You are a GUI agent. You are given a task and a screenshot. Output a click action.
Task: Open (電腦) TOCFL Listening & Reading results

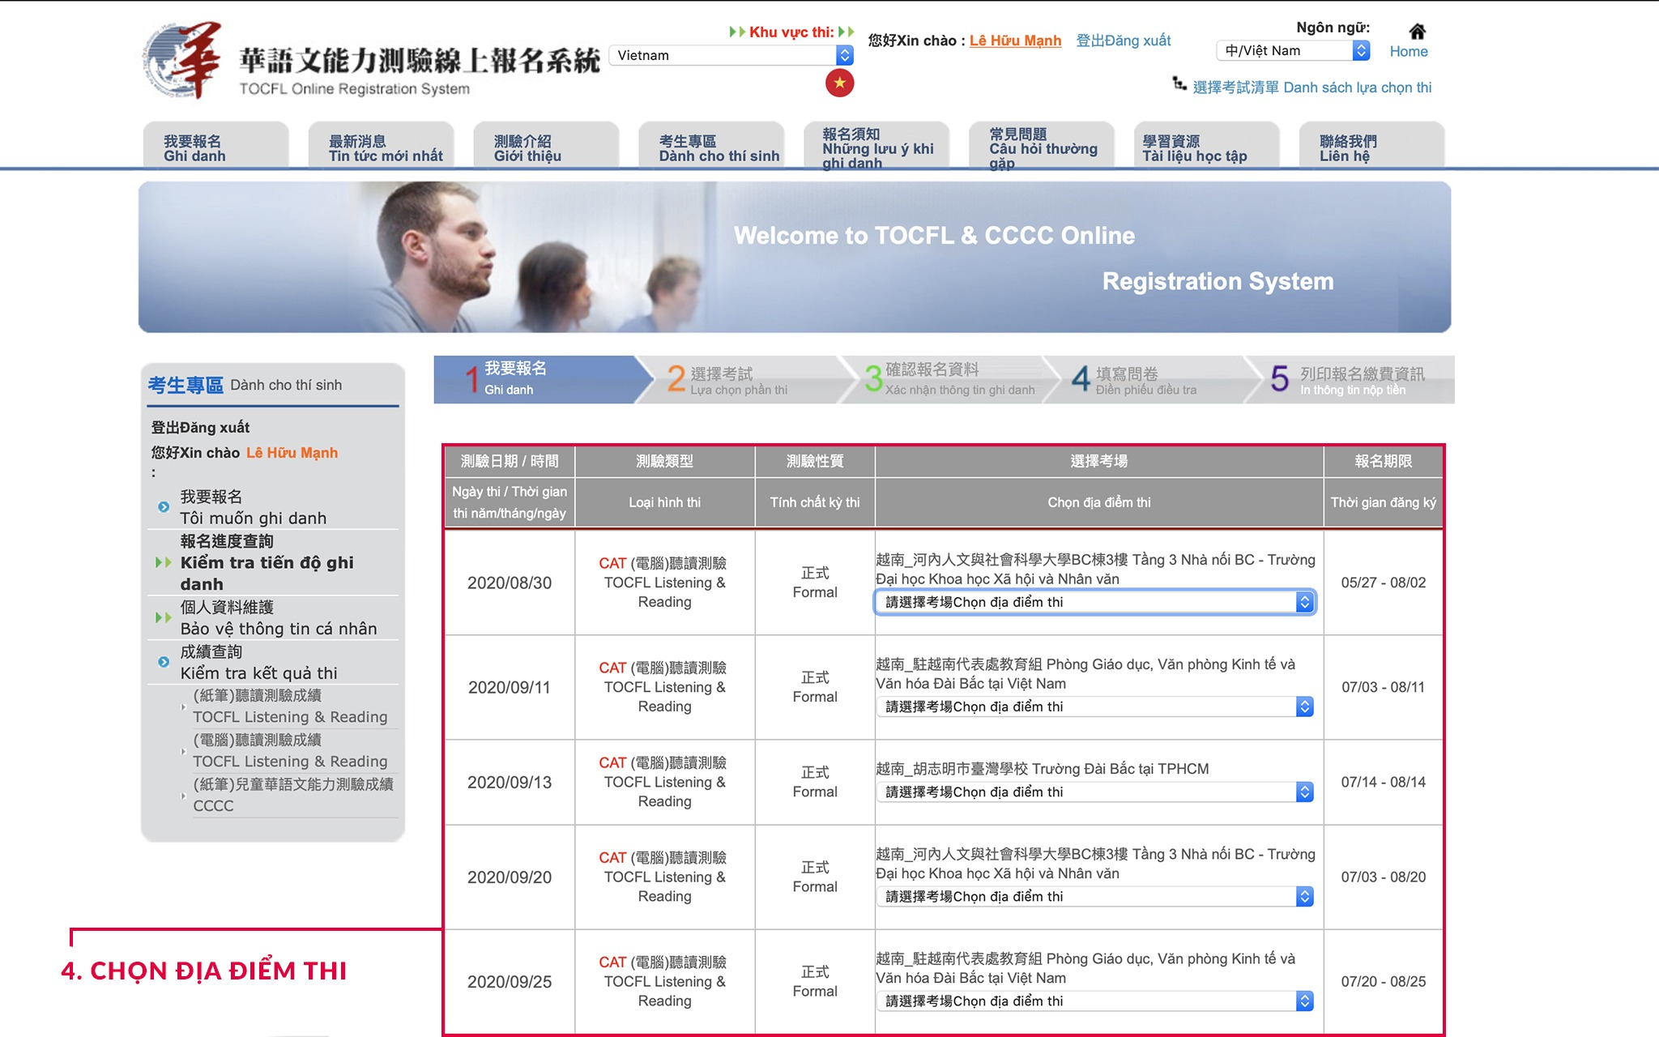tap(290, 751)
